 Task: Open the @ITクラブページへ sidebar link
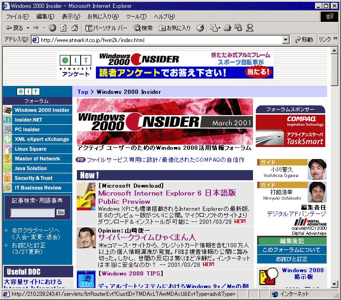coord(36,233)
